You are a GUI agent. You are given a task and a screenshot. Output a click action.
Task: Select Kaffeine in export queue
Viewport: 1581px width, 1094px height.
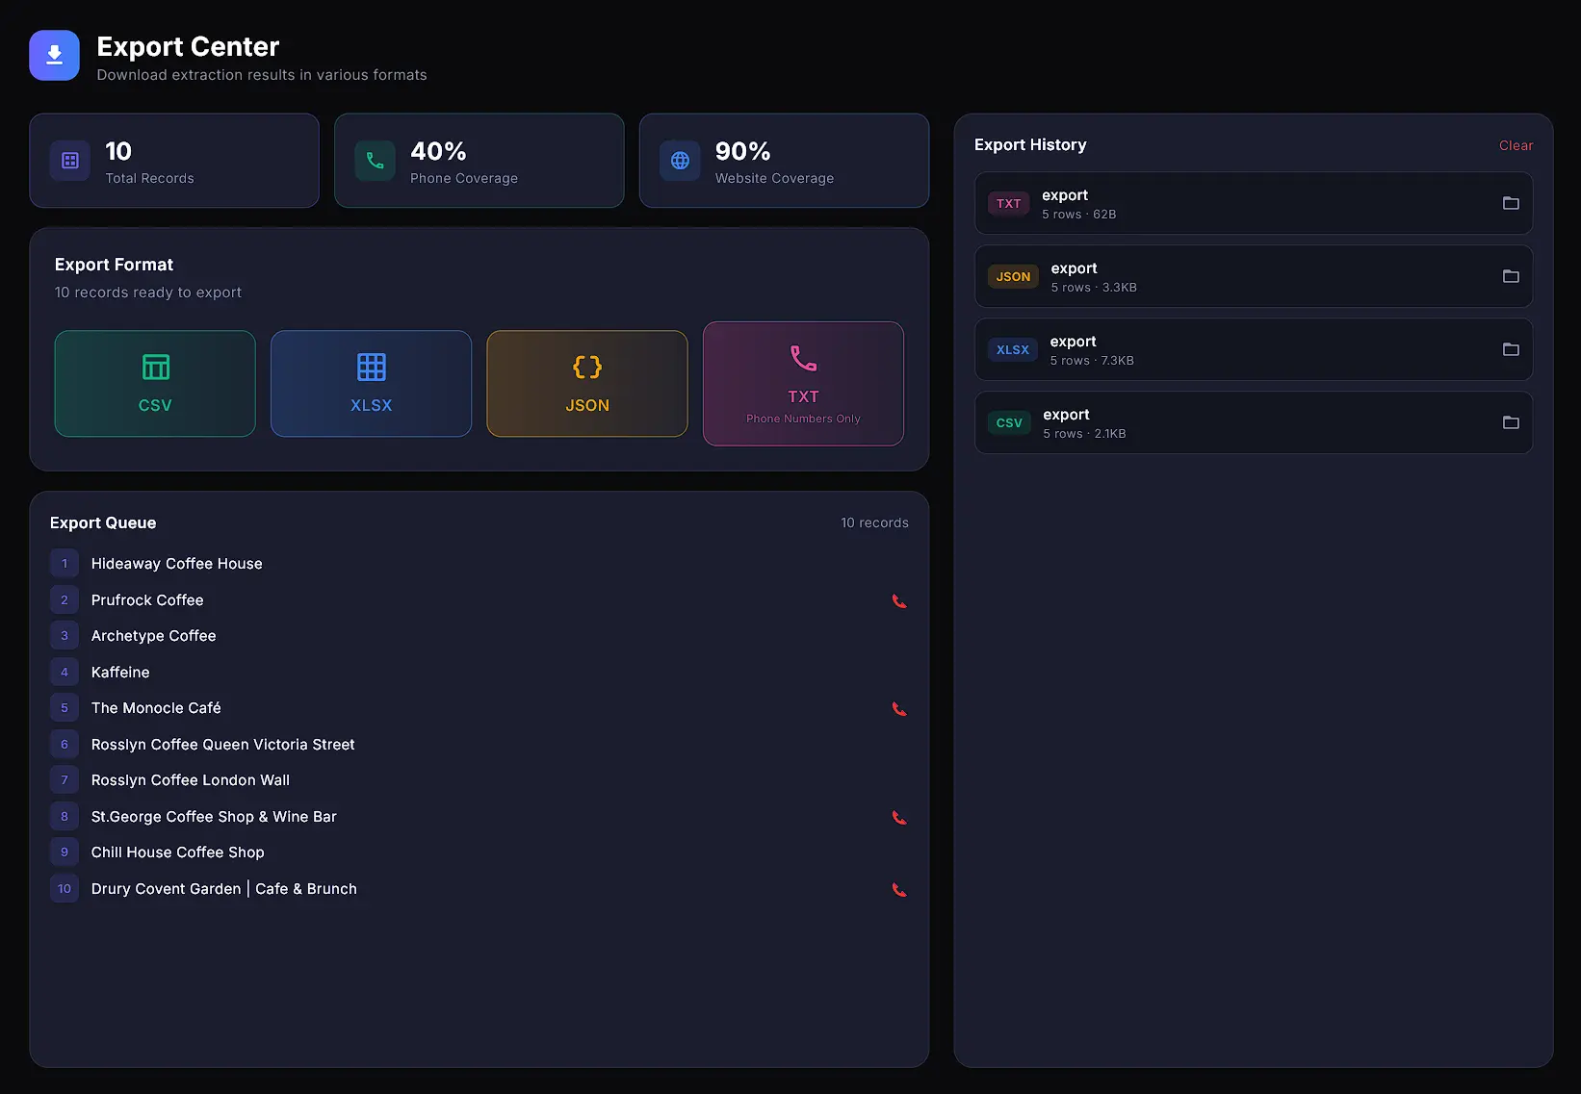pos(479,673)
